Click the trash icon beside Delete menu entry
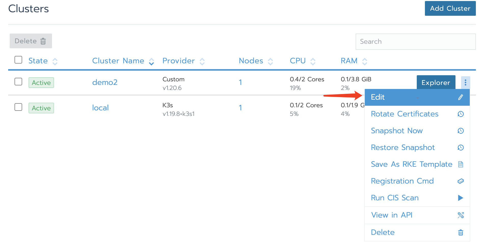 pos(461,232)
